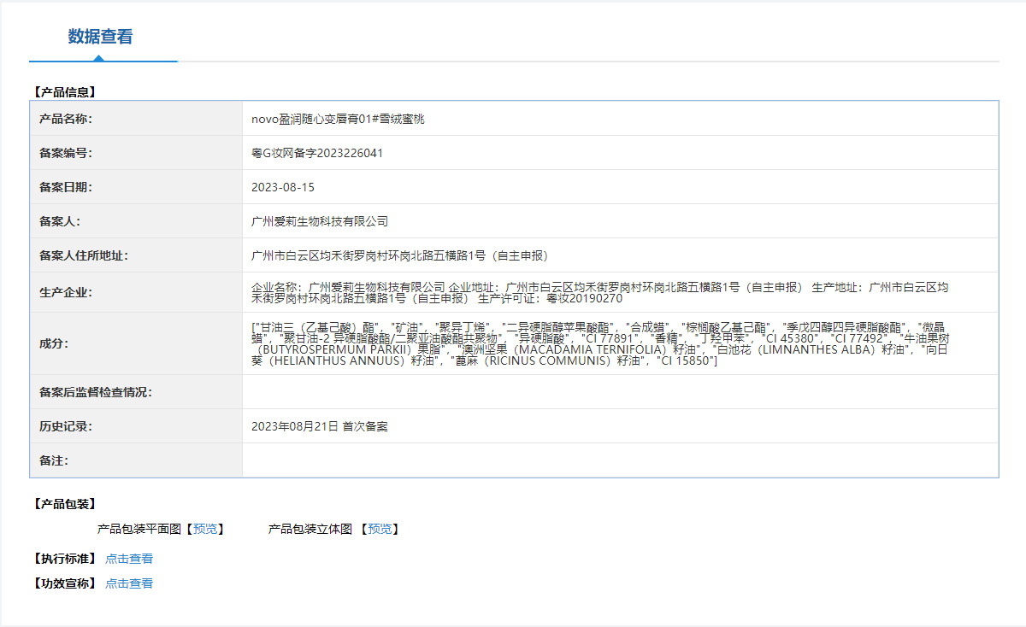The width and height of the screenshot is (1026, 627).
Task: Click the 生产企业 row label
Action: [x=66, y=292]
